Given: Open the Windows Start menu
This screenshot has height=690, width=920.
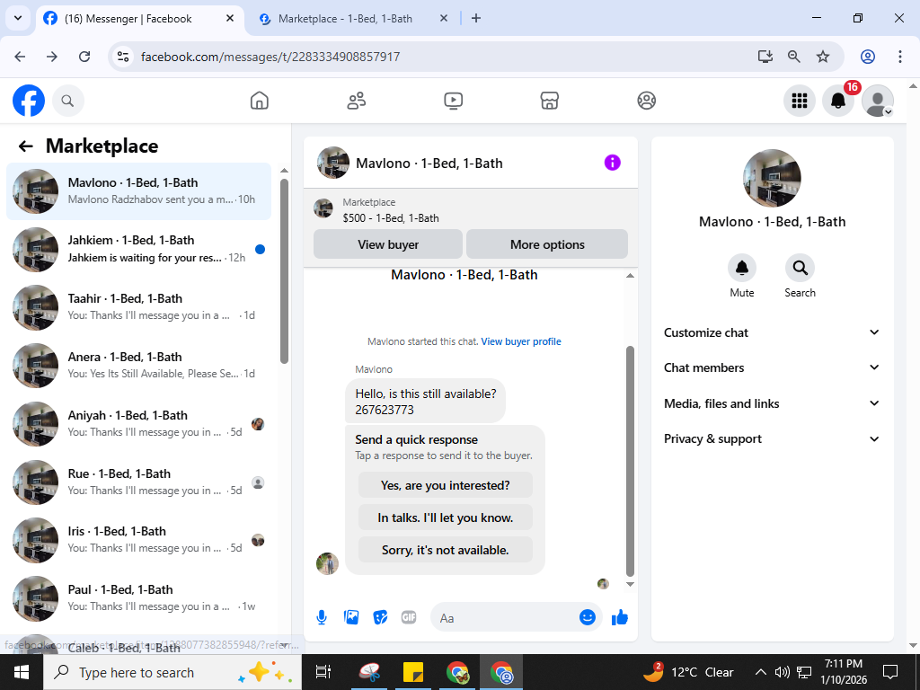Looking at the screenshot, I should pyautogui.click(x=22, y=672).
